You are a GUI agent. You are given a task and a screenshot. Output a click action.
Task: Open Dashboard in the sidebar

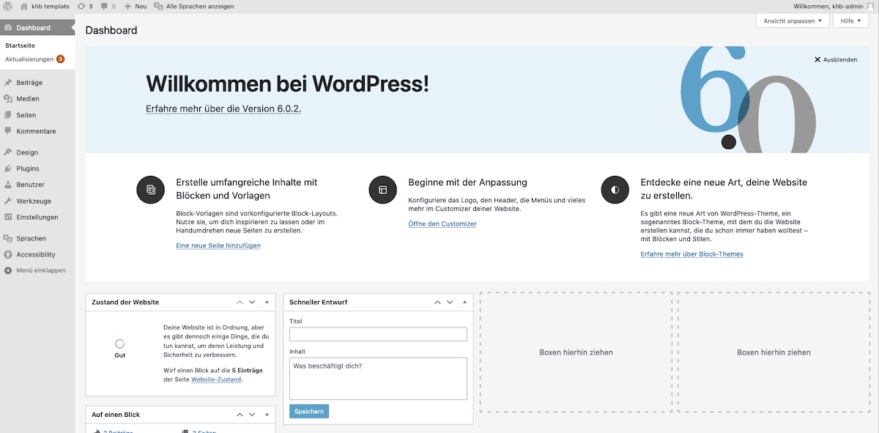click(37, 28)
